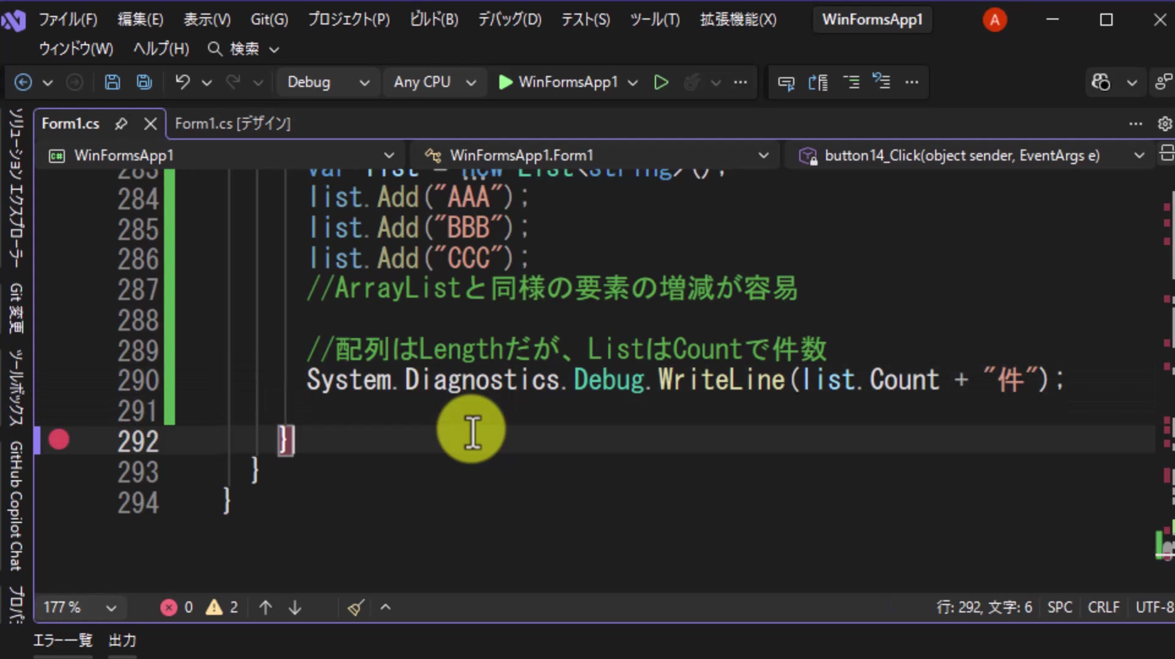Screen dimensions: 1175x659
Task: Click the undo icon
Action: pyautogui.click(x=182, y=82)
